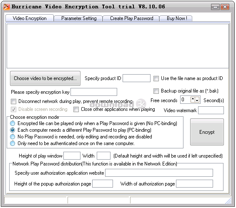Select the No PC-binding Play Password mode

[x=13, y=123]
